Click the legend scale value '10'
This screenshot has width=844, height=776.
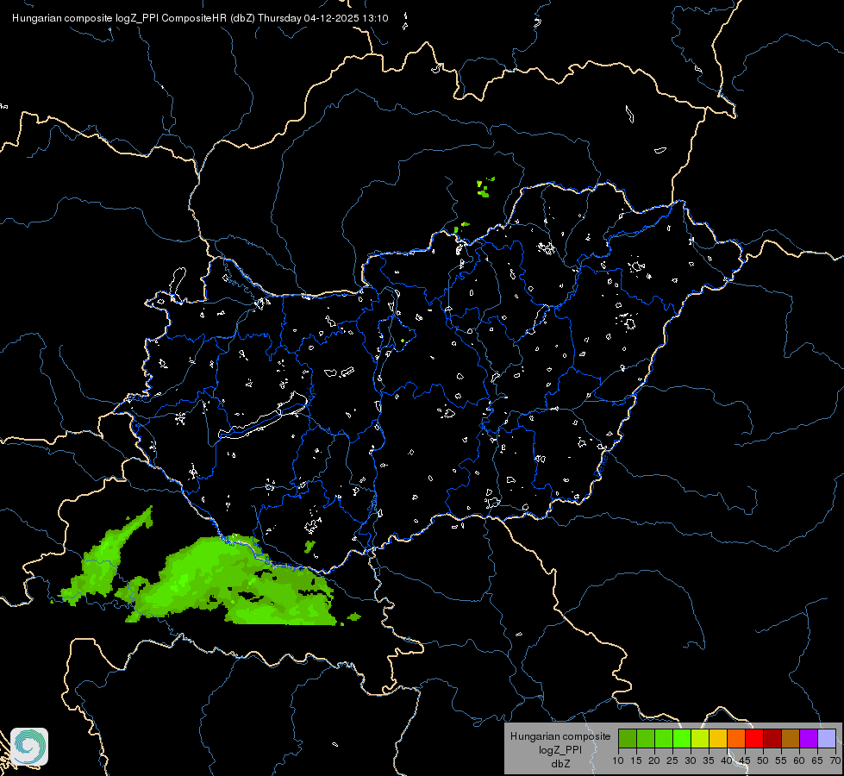(x=618, y=760)
